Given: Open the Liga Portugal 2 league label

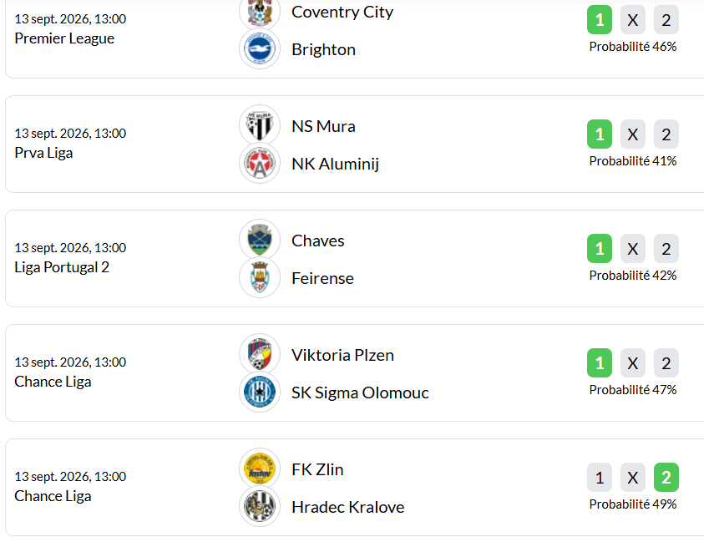Looking at the screenshot, I should click(62, 267).
